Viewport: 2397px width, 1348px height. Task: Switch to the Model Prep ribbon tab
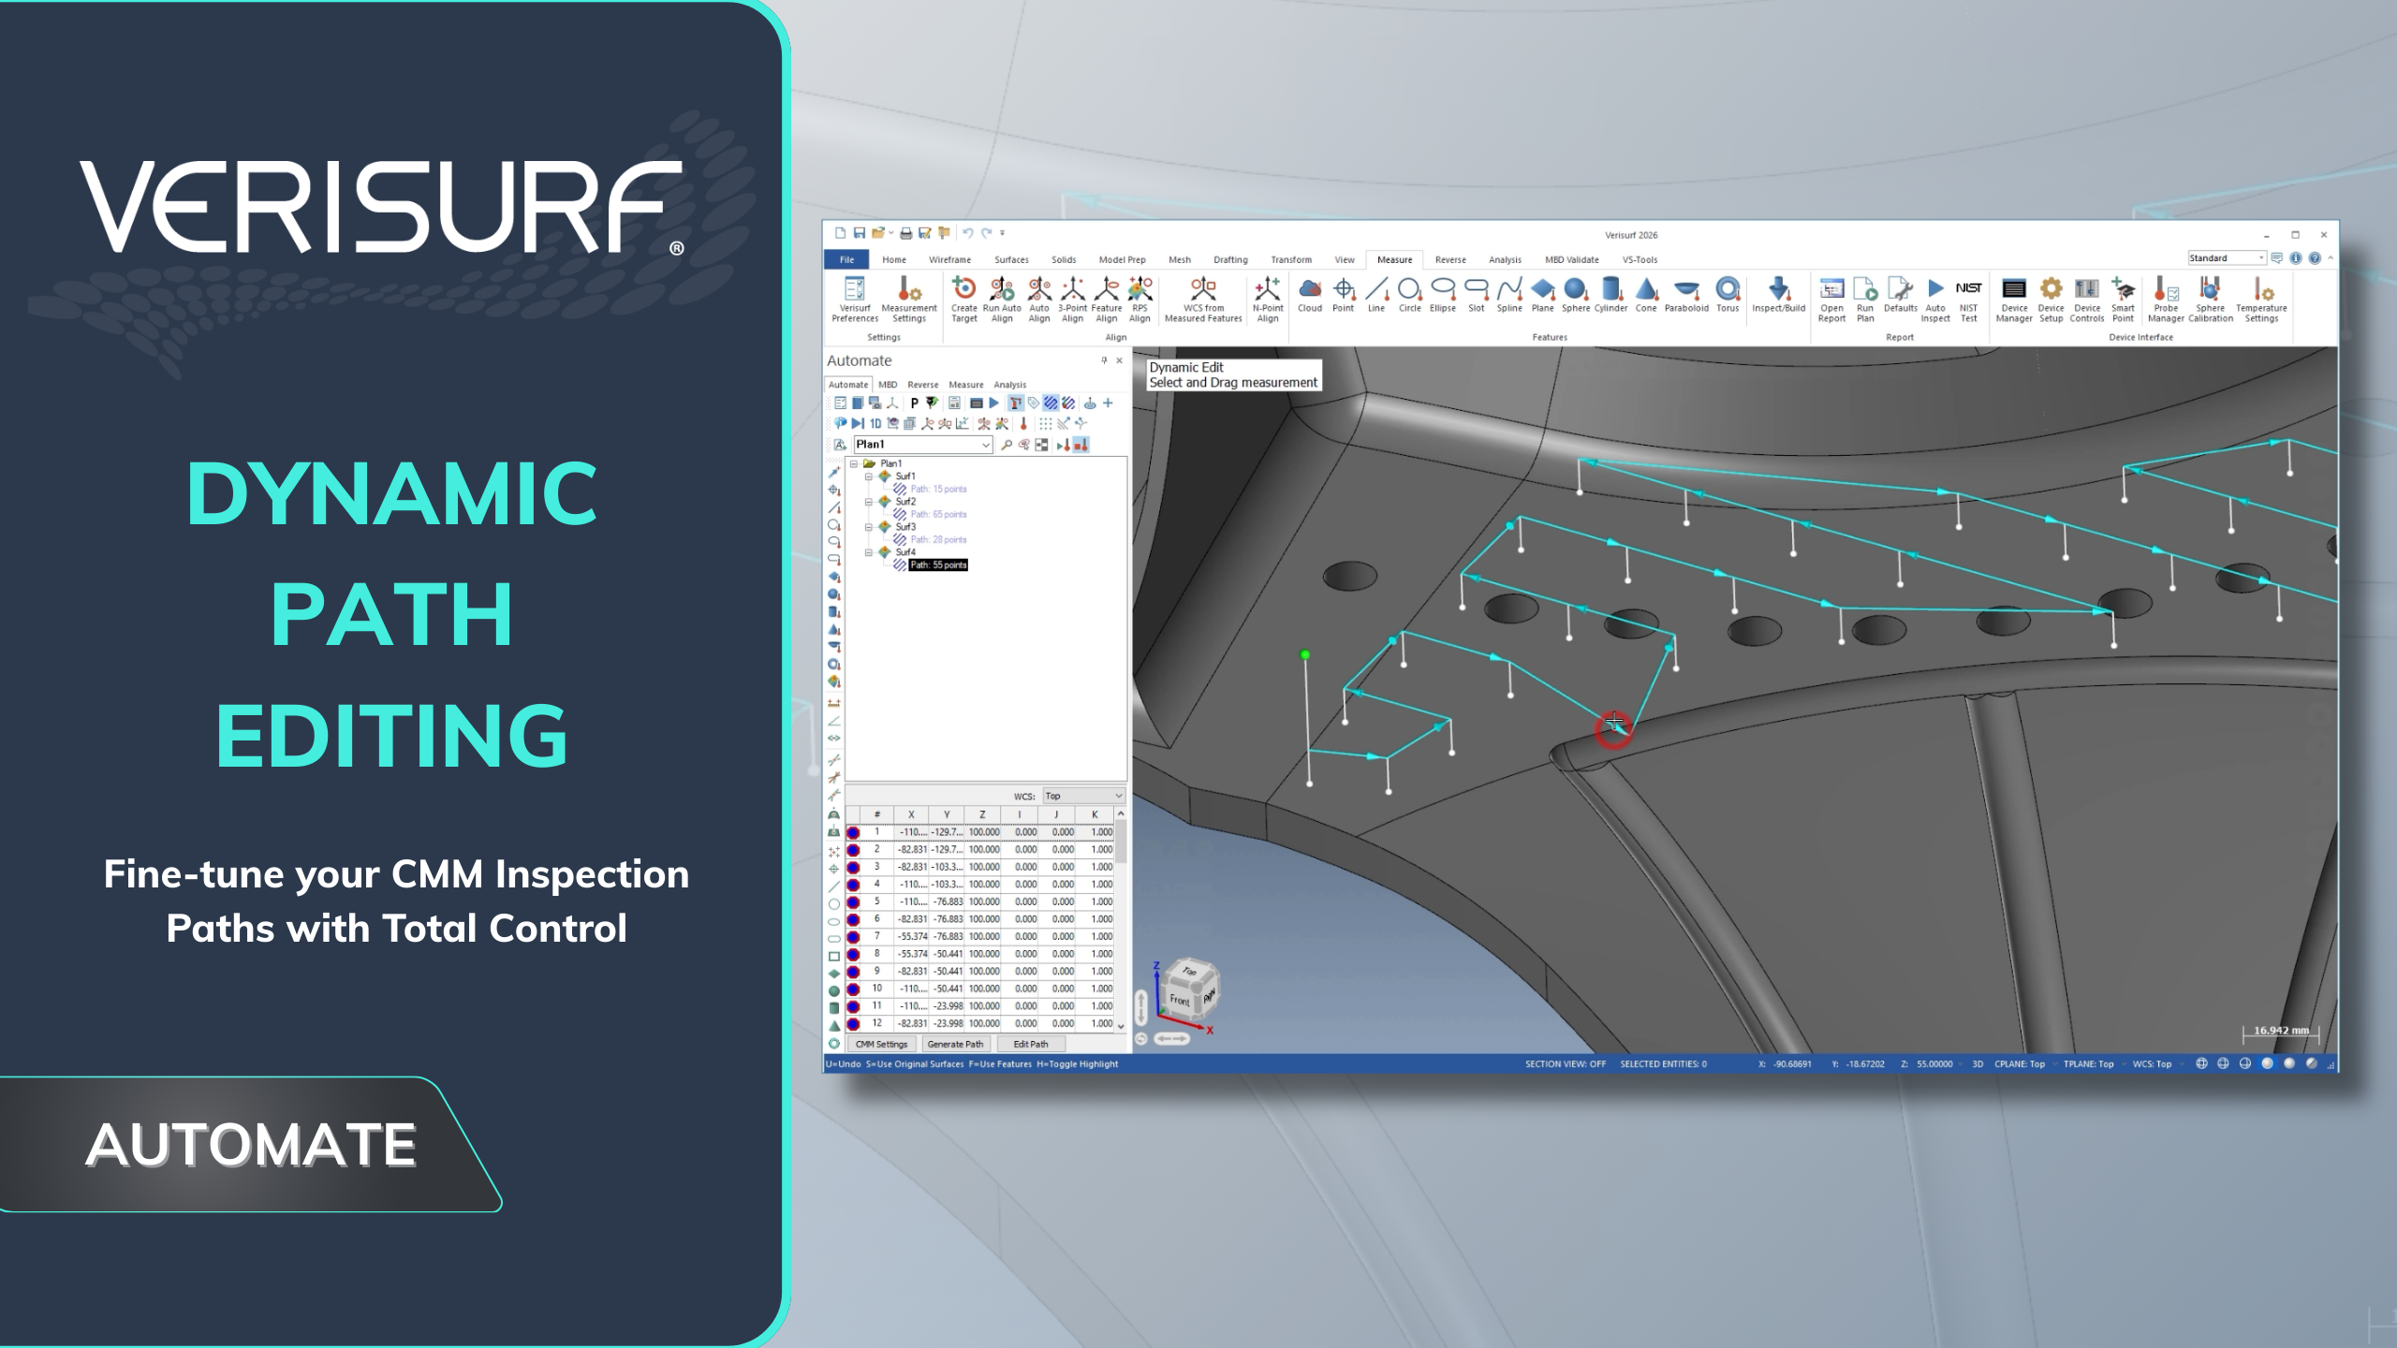pos(1122,259)
